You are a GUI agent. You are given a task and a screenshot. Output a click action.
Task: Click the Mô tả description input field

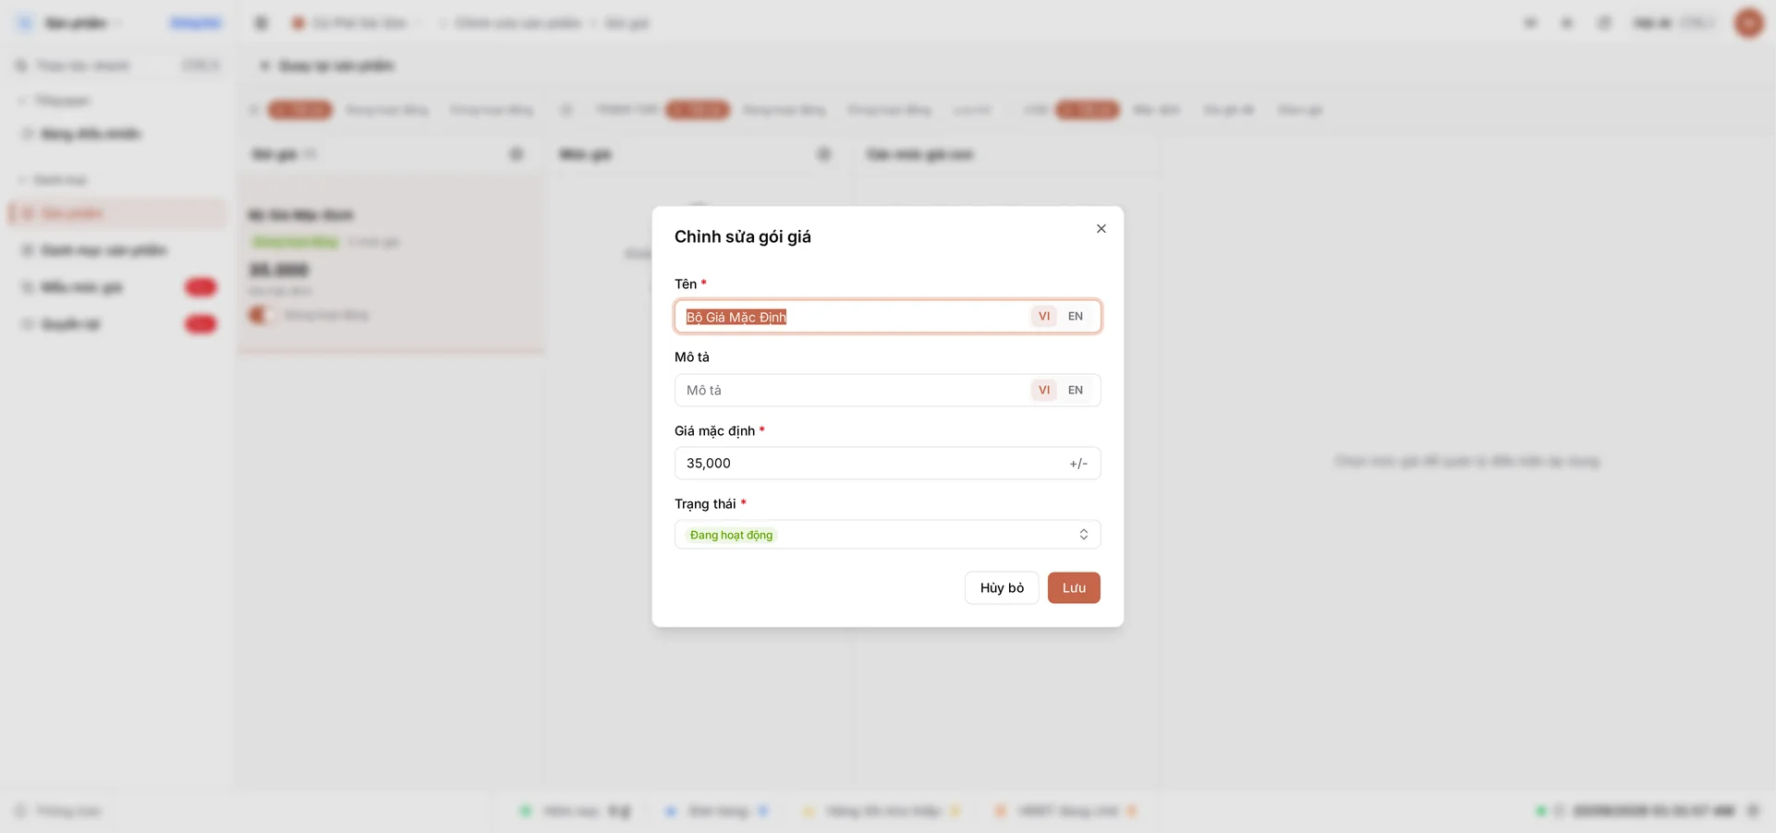[x=854, y=391]
